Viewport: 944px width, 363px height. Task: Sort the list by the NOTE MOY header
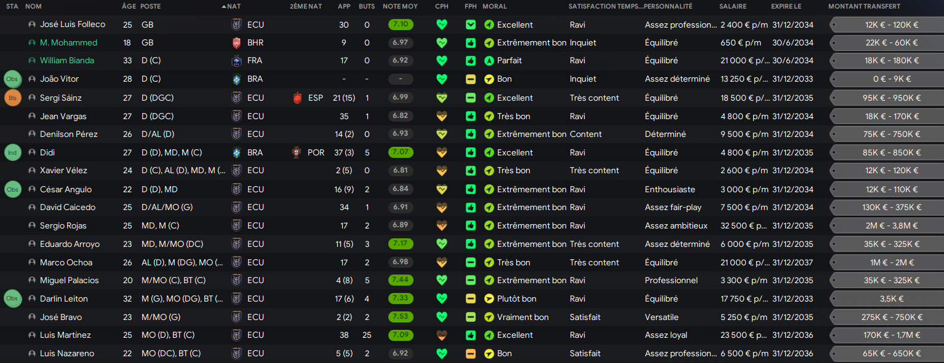400,6
